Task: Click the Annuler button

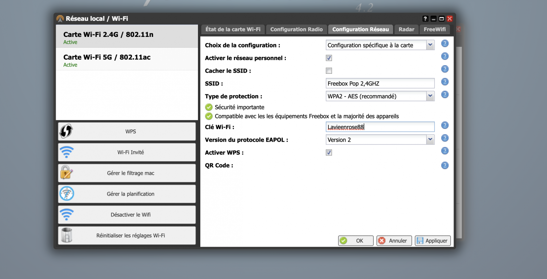Action: click(394, 241)
